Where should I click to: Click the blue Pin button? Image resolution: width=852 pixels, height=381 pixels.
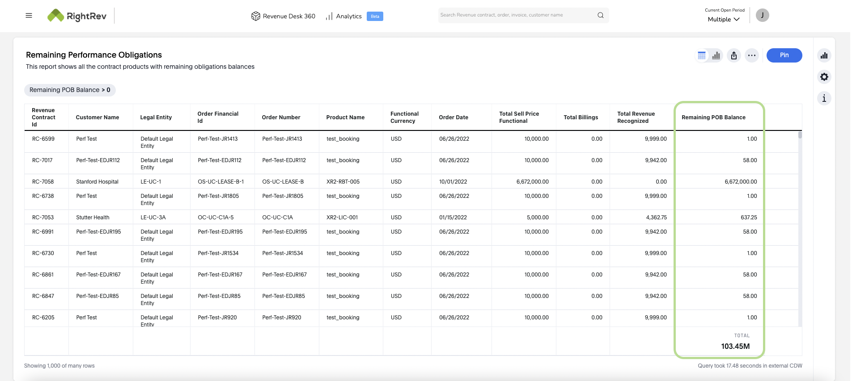pos(784,55)
